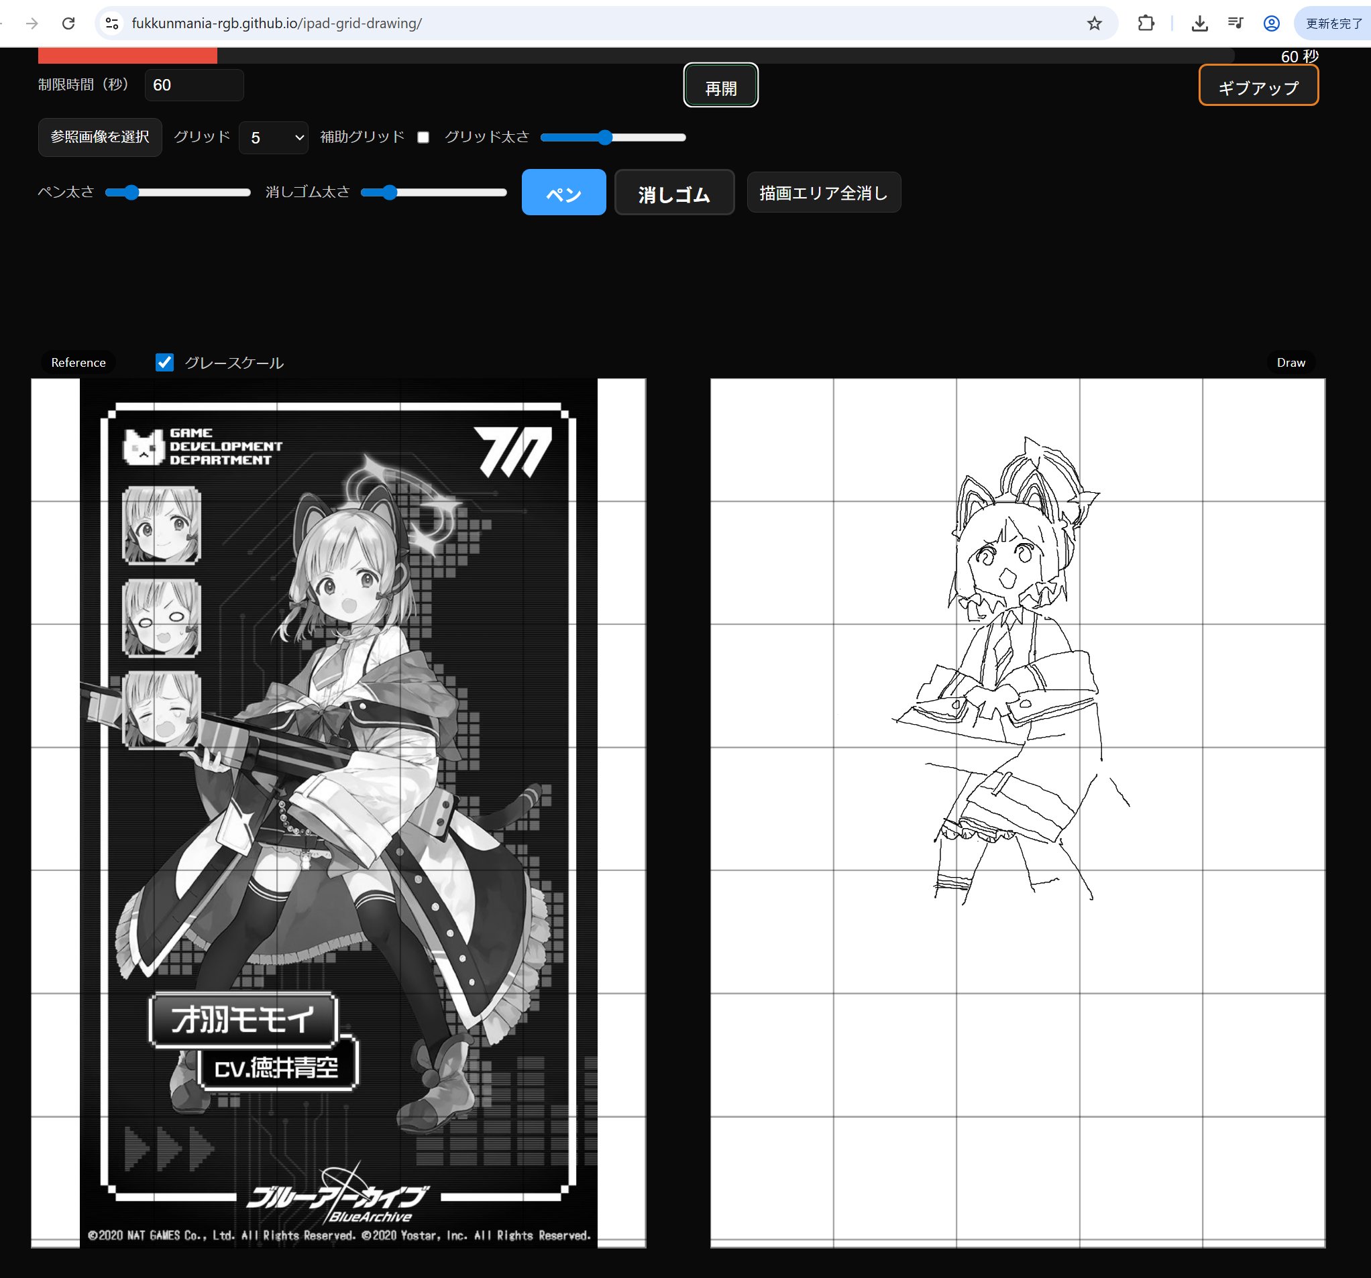The height and width of the screenshot is (1278, 1371).
Task: Click the red timer progress bar
Action: [127, 56]
